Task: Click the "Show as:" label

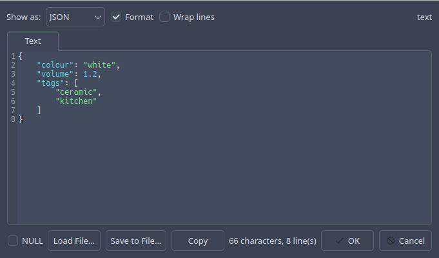Action: coord(23,17)
